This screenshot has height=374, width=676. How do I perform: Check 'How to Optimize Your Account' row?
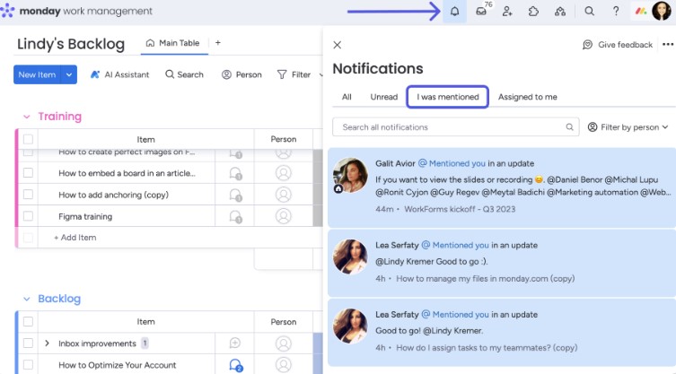point(28,364)
